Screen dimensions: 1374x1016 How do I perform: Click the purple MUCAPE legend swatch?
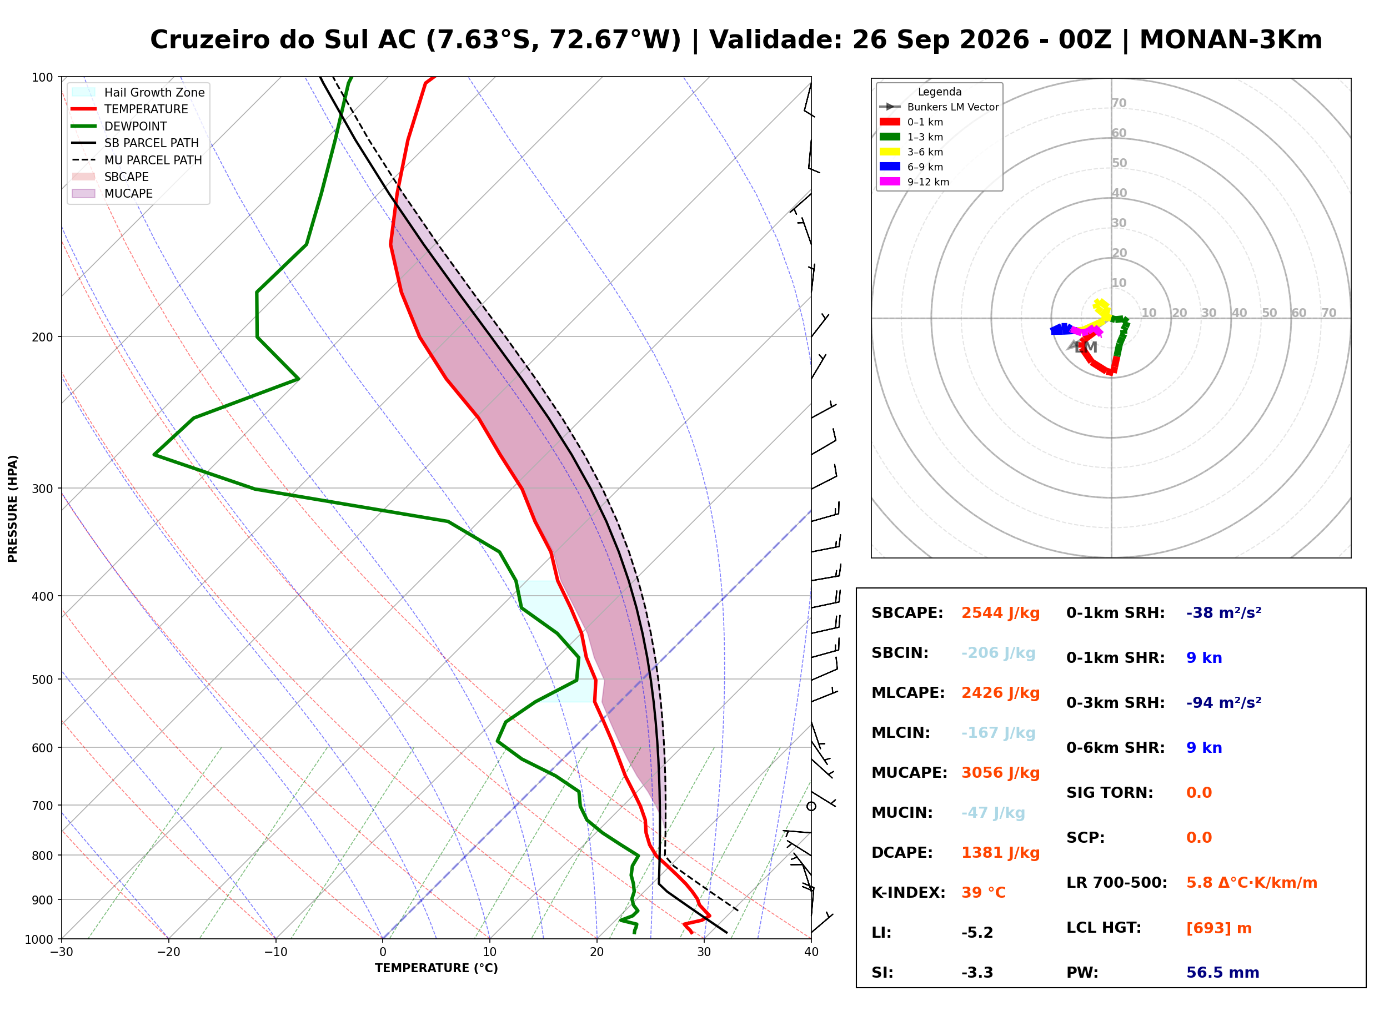click(84, 193)
